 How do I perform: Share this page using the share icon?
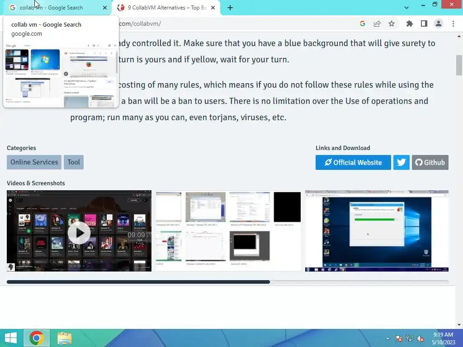coord(377,23)
